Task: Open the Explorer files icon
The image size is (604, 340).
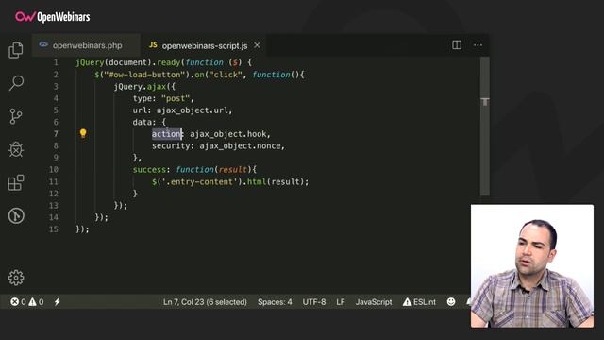Action: tap(16, 50)
